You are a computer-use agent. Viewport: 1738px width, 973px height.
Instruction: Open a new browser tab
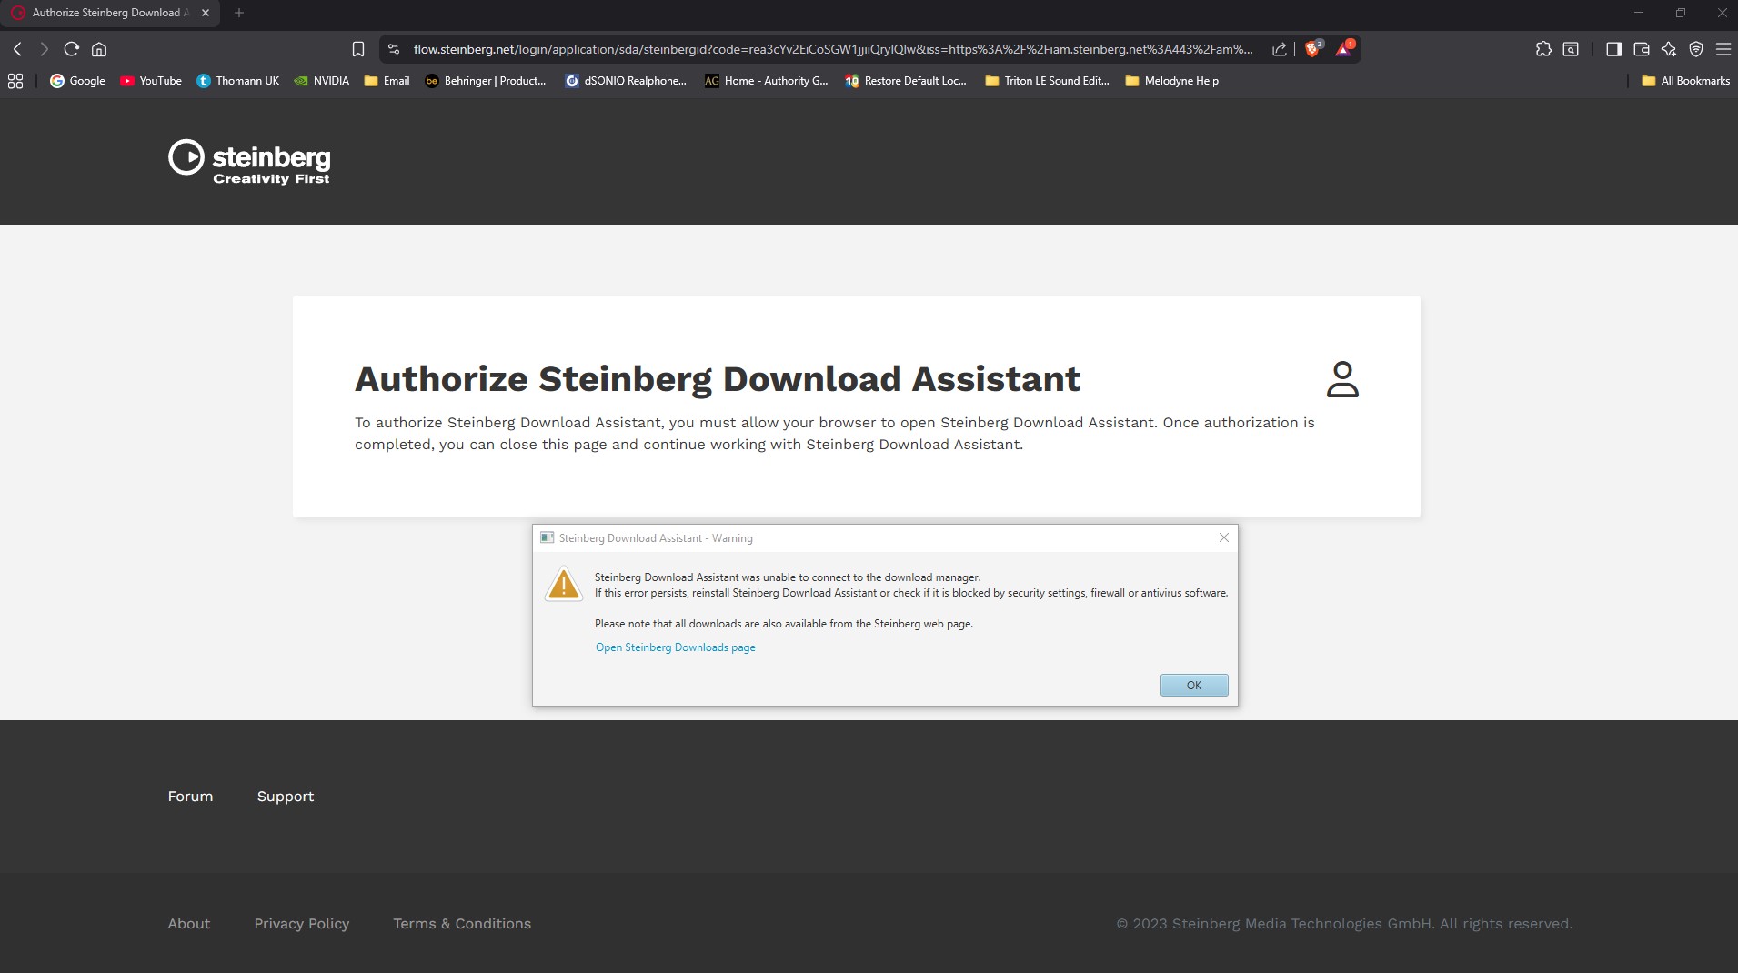[239, 13]
